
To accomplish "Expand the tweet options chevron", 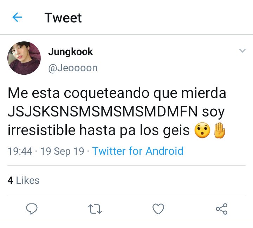I will click(x=242, y=51).
